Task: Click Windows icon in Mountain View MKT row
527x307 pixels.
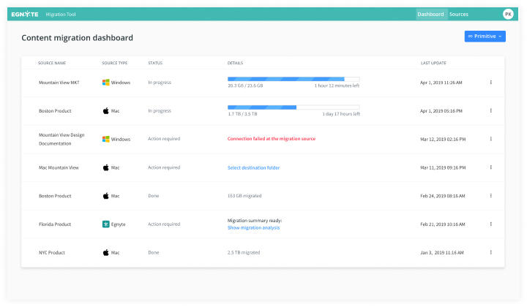Action: click(106, 83)
